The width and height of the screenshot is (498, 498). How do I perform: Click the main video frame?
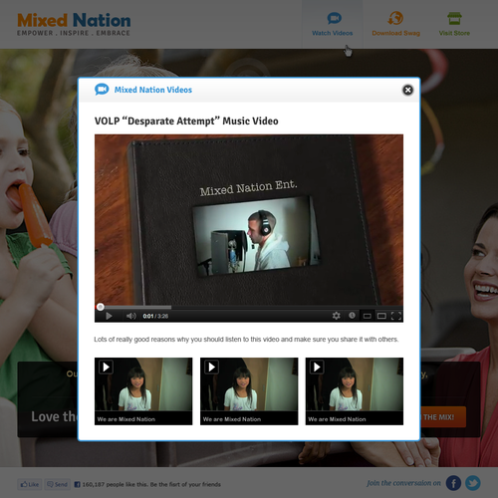click(249, 219)
